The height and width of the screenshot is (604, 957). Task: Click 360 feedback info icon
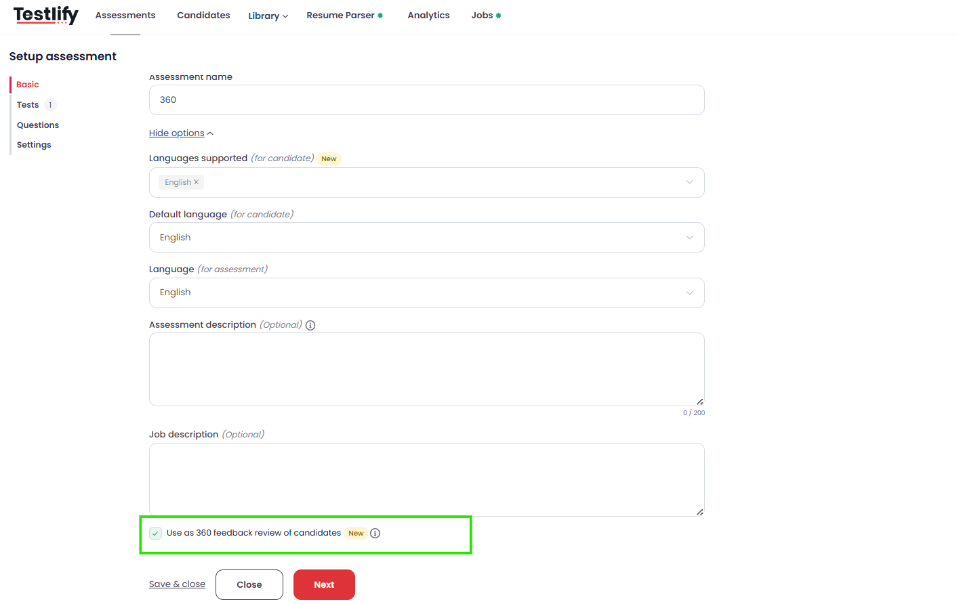(375, 534)
